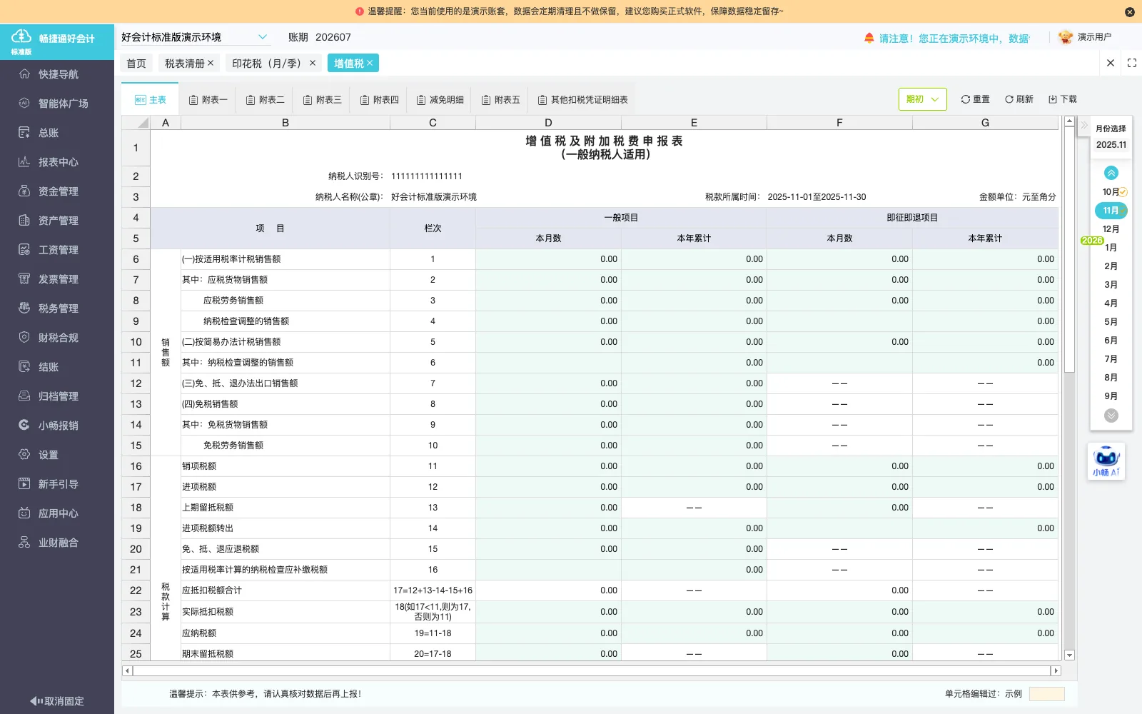Click the 下载 button

pyautogui.click(x=1062, y=99)
